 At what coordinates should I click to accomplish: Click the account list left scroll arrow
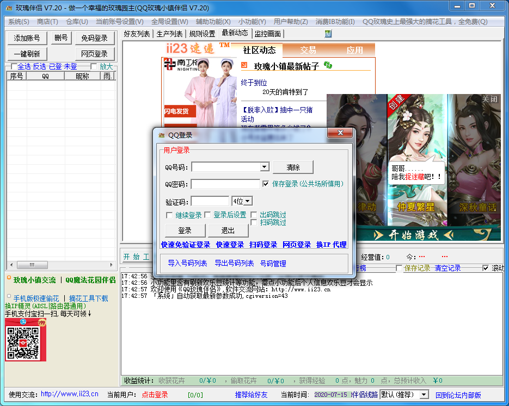tap(11, 265)
